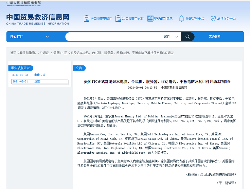Click the 法律服务平台 shield icon
Viewport: 250px width, 189px height.
click(213, 18)
